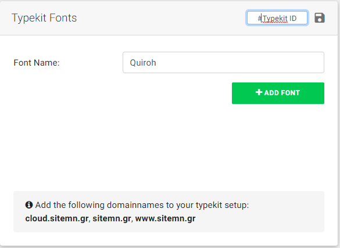Click the middle sitemn.gr domain text
The image size is (340, 248).
point(112,218)
